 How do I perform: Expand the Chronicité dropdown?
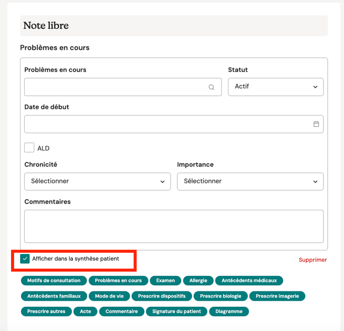(x=98, y=181)
